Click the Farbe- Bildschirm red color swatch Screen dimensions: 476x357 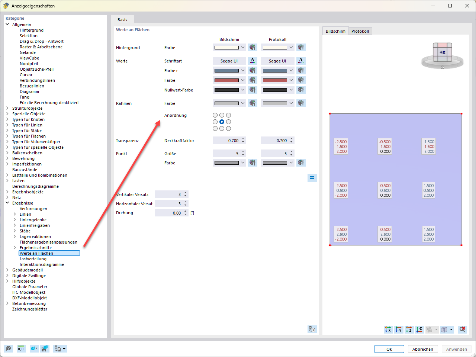coord(226,80)
